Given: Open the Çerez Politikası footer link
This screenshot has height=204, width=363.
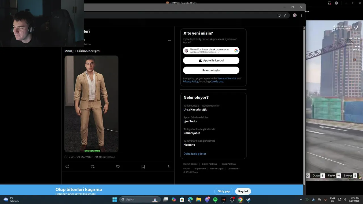Looking at the screenshot, I should [x=229, y=164].
